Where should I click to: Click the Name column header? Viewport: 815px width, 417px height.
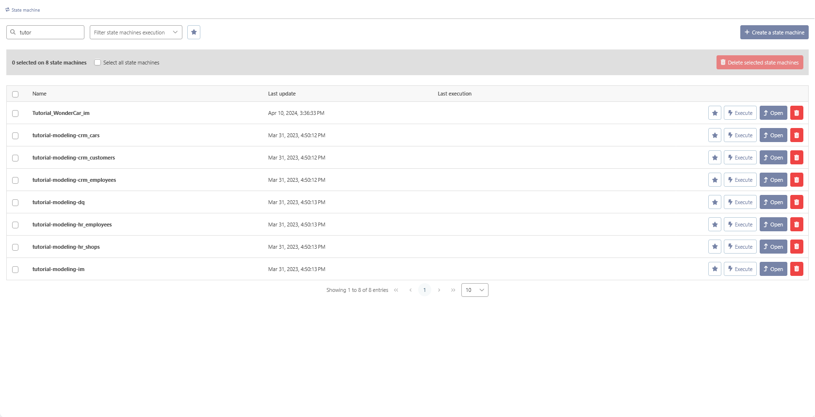coord(39,94)
